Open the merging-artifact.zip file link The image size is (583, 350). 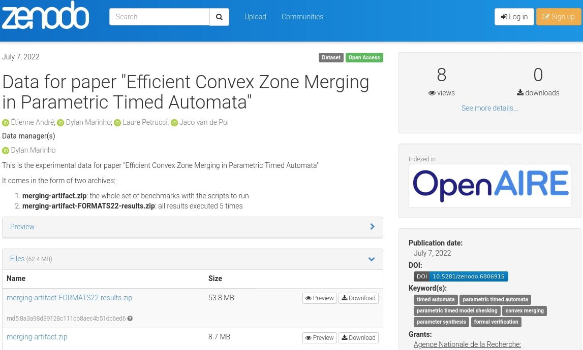coord(37,337)
